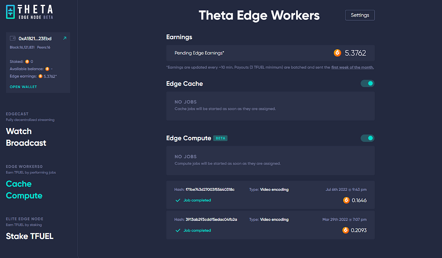Navigate to Broadcast
Image resolution: width=442 pixels, height=258 pixels.
[26, 143]
